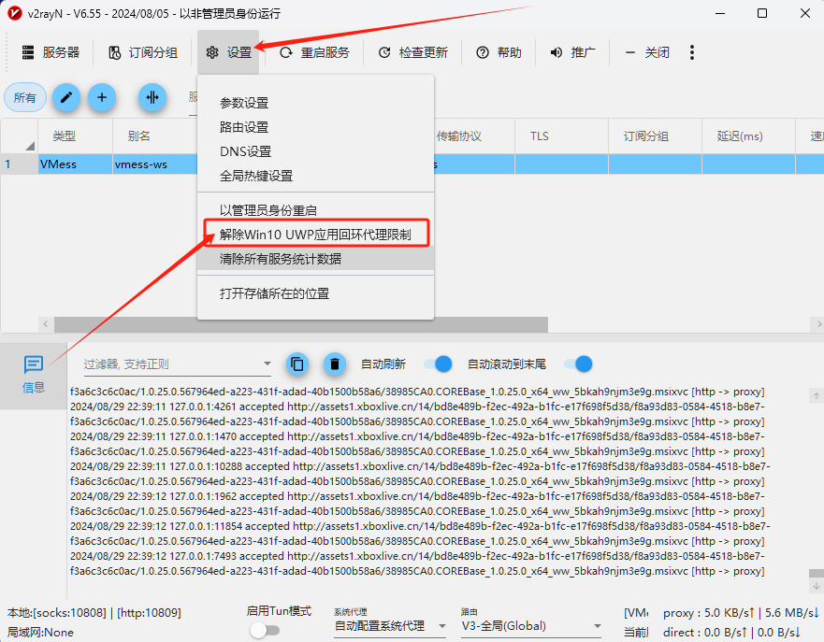Click the auto column width icon
The width and height of the screenshot is (824, 642).
pyautogui.click(x=152, y=97)
